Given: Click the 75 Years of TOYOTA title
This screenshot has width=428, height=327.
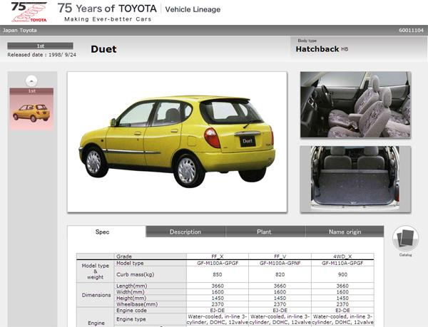Looking at the screenshot, I should pyautogui.click(x=107, y=9).
